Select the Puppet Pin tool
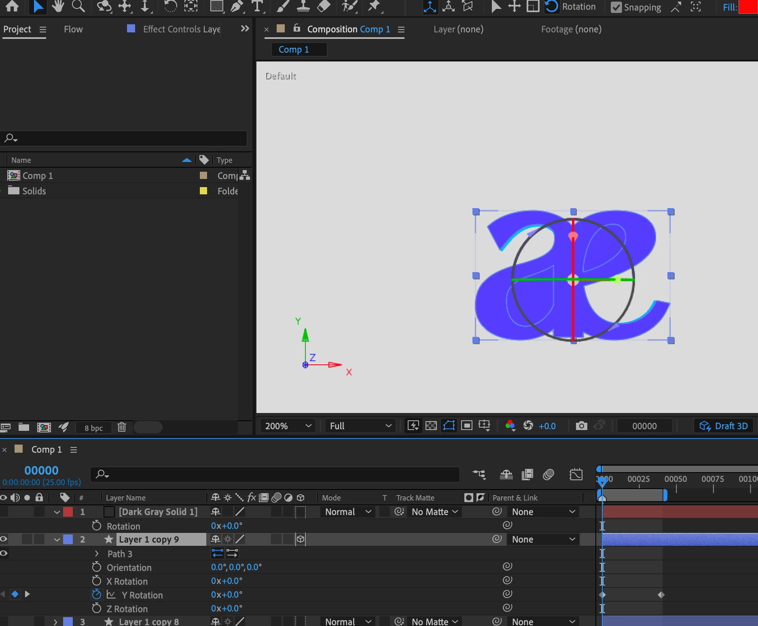This screenshot has width=758, height=626. [374, 6]
